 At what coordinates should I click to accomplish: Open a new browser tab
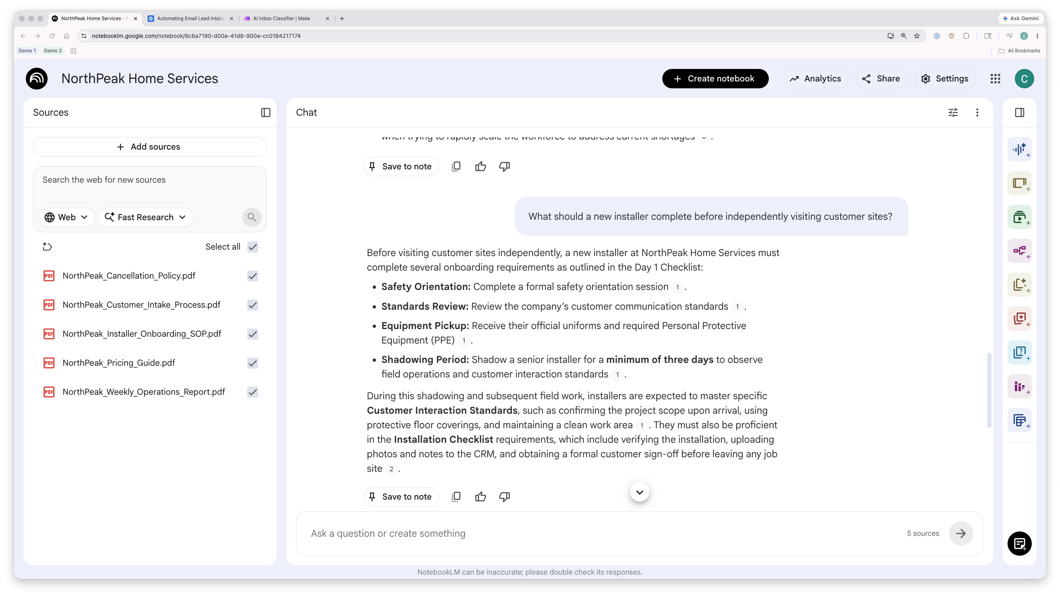click(x=342, y=19)
